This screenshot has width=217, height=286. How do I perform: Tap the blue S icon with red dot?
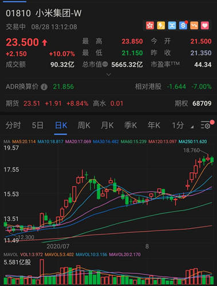[x=183, y=26]
